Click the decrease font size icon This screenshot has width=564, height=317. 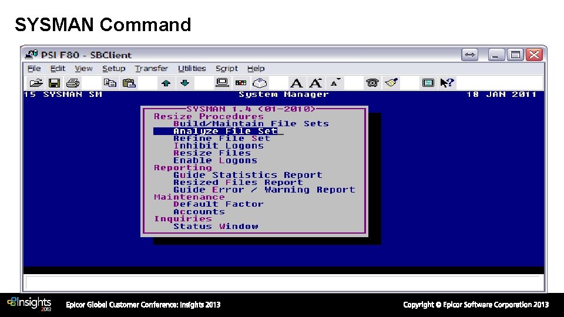(x=335, y=83)
